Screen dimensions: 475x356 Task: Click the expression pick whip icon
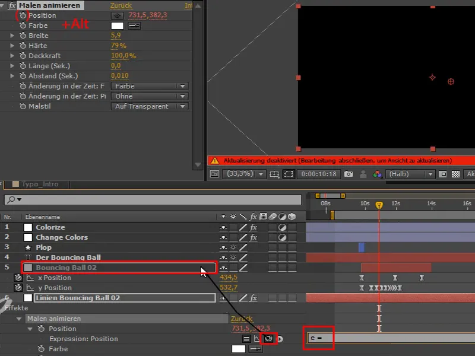pyautogui.click(x=268, y=338)
